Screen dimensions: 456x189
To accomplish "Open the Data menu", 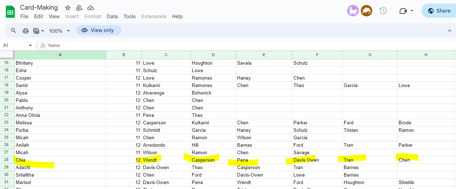I will click(x=112, y=16).
